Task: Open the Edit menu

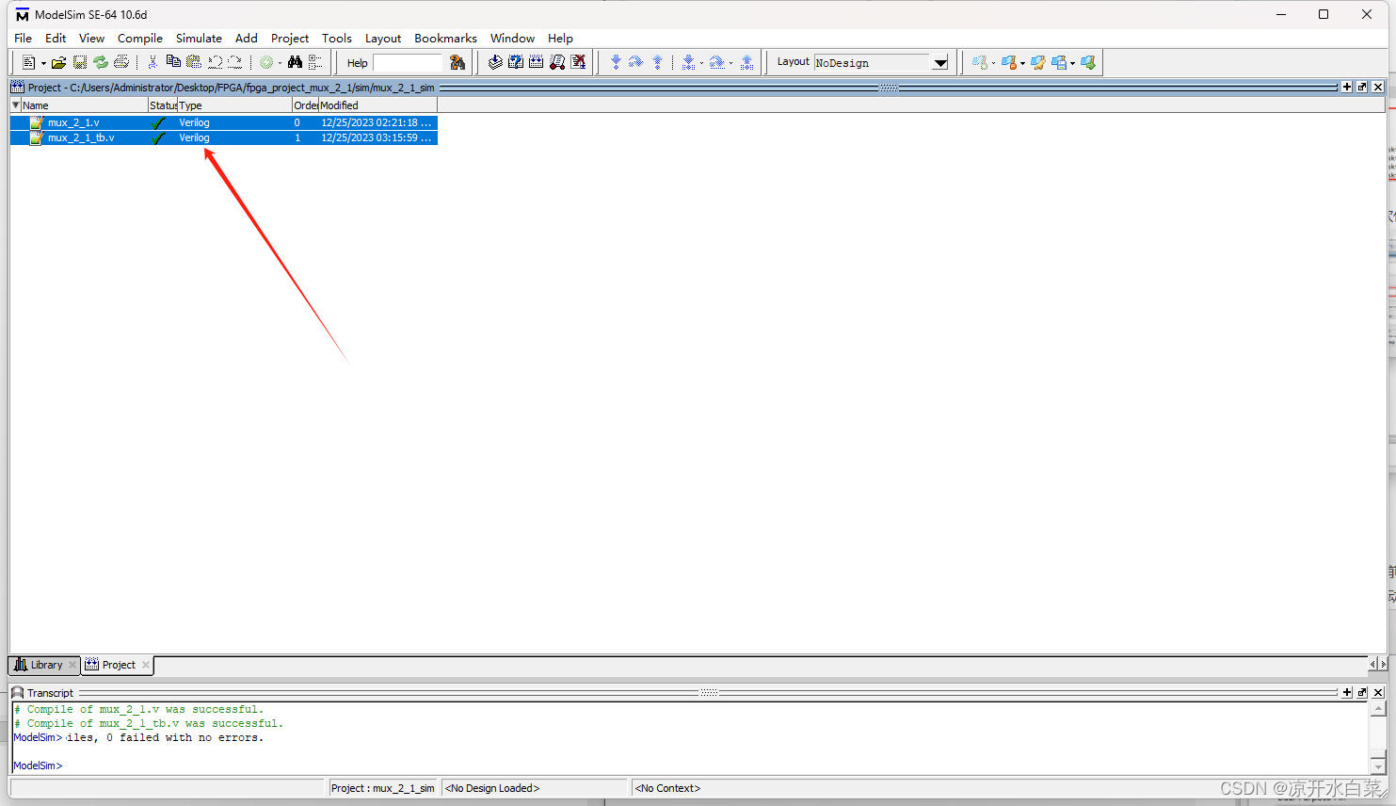Action: pos(56,39)
